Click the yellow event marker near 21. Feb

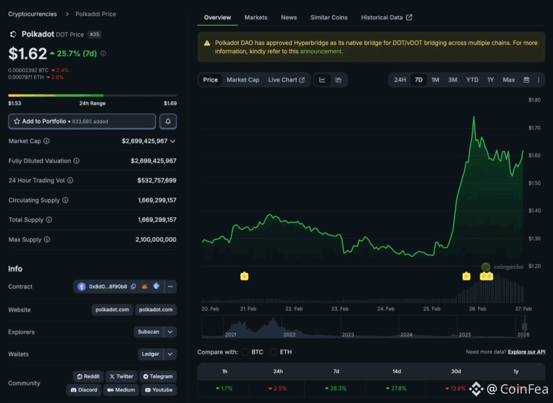(x=245, y=276)
